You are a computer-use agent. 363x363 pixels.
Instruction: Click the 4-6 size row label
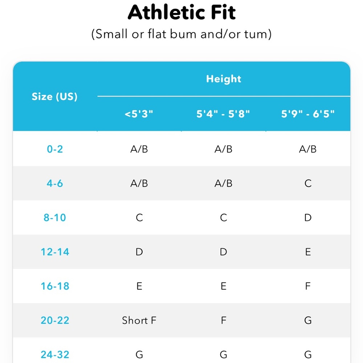pos(55,183)
